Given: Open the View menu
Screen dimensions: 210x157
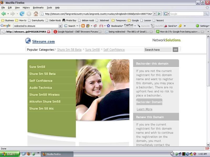Looking at the screenshot, I should tap(17, 8).
